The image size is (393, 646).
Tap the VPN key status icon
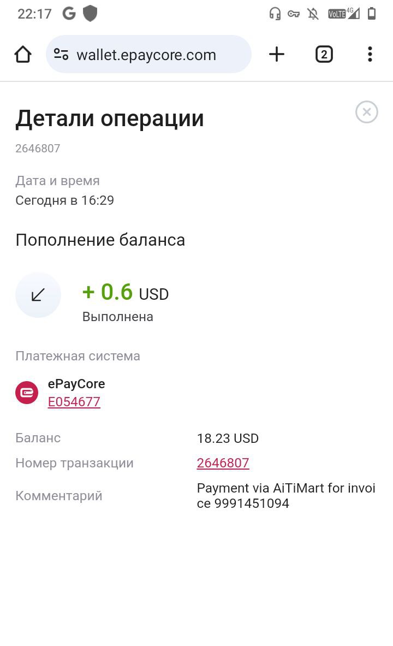click(x=294, y=14)
